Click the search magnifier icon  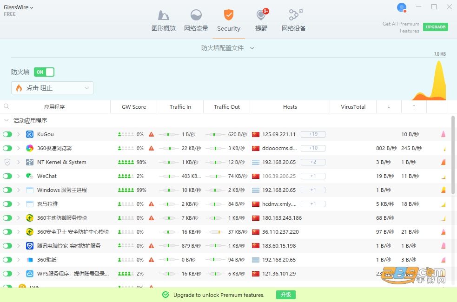tap(7, 106)
